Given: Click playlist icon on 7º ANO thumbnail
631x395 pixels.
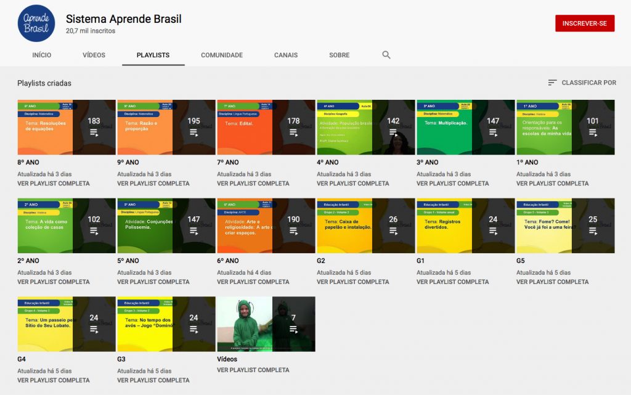Looking at the screenshot, I should pos(293,132).
